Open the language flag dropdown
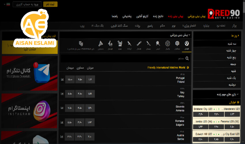The height and width of the screenshot is (144, 245). (x=8, y=4)
